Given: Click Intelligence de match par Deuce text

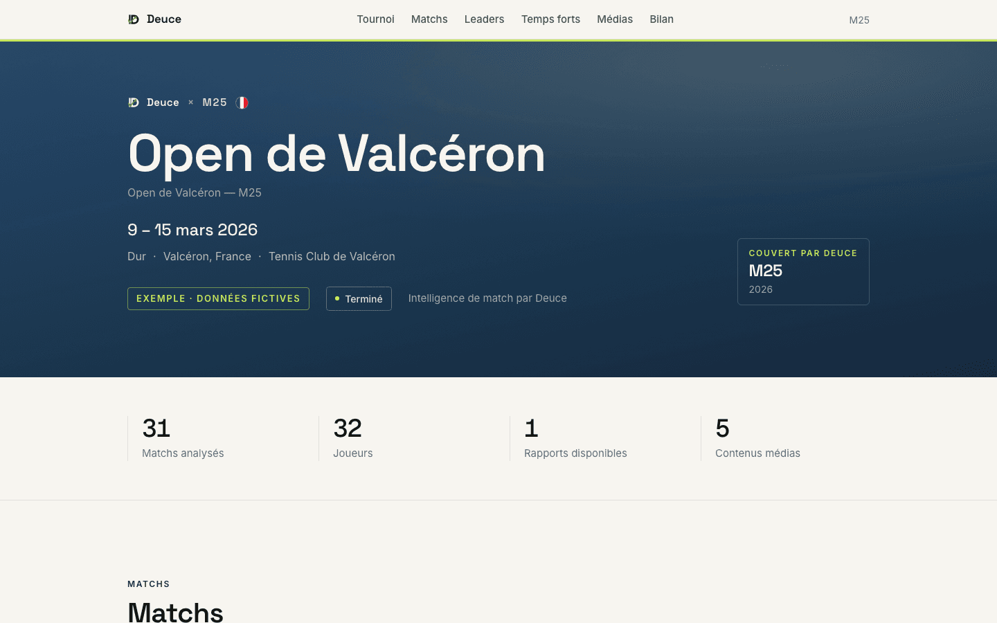Looking at the screenshot, I should click(x=487, y=298).
